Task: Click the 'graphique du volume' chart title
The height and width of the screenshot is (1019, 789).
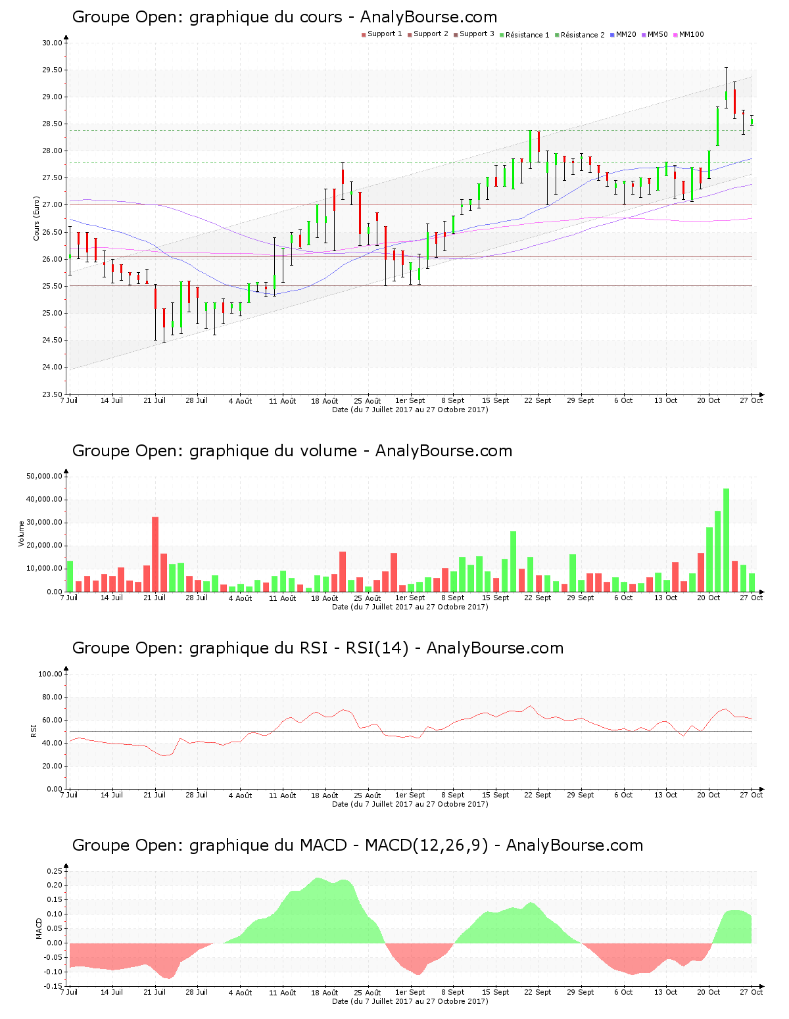Action: pyautogui.click(x=292, y=451)
